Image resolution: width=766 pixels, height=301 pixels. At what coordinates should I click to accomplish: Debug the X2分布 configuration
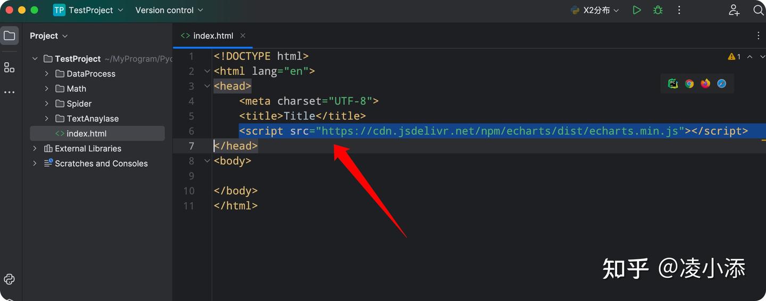pyautogui.click(x=658, y=10)
